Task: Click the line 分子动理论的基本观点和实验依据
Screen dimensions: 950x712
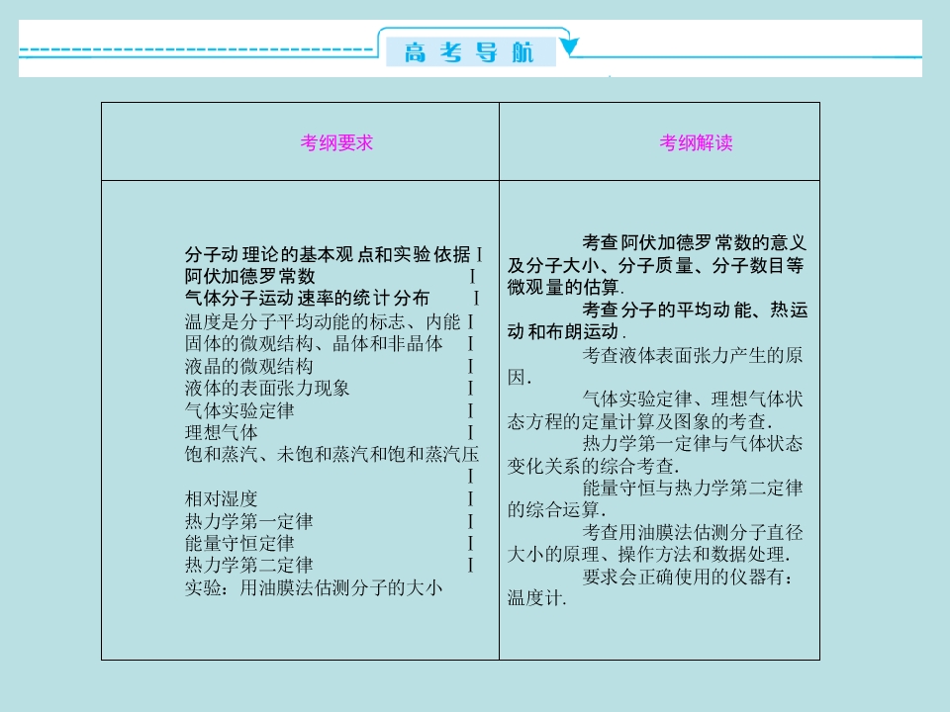Action: point(328,254)
